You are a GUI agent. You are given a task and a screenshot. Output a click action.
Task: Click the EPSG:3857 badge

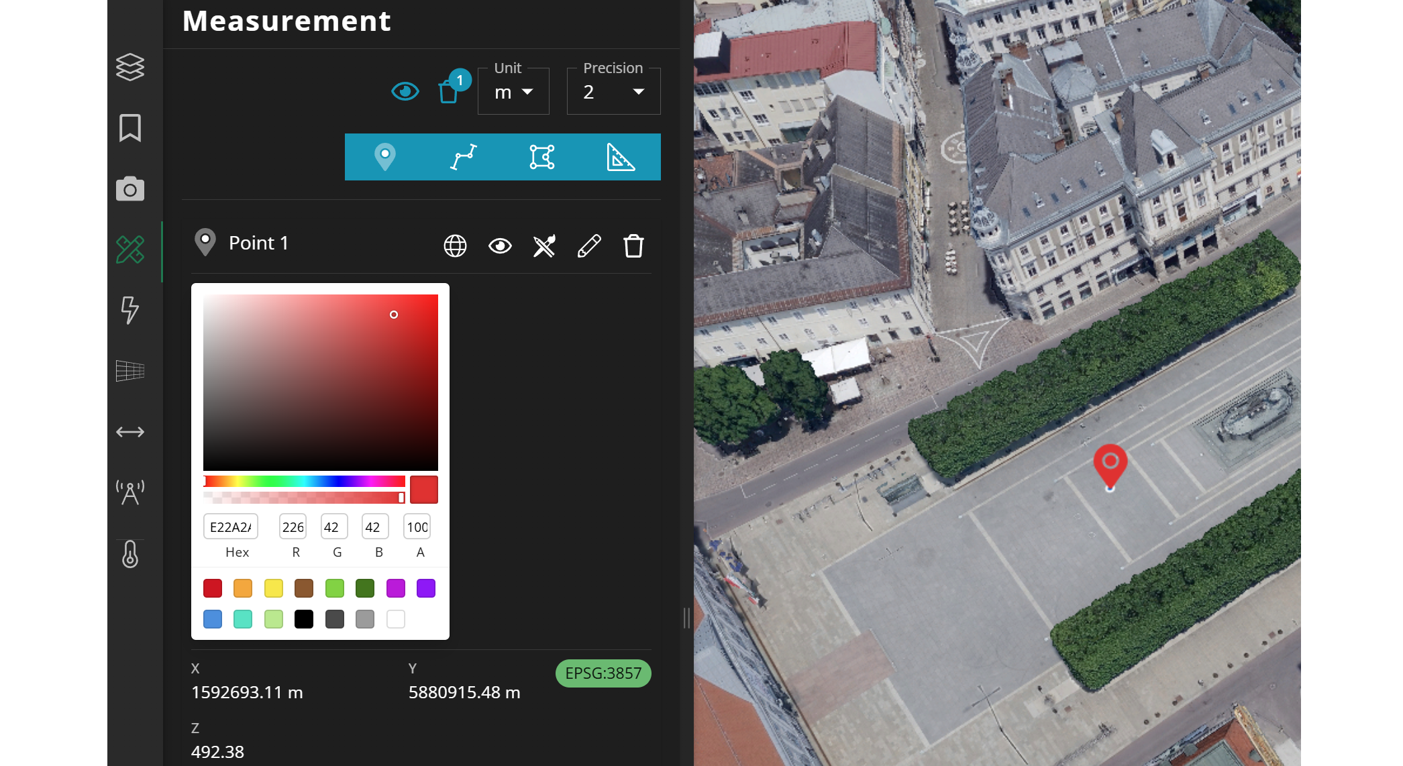603,673
